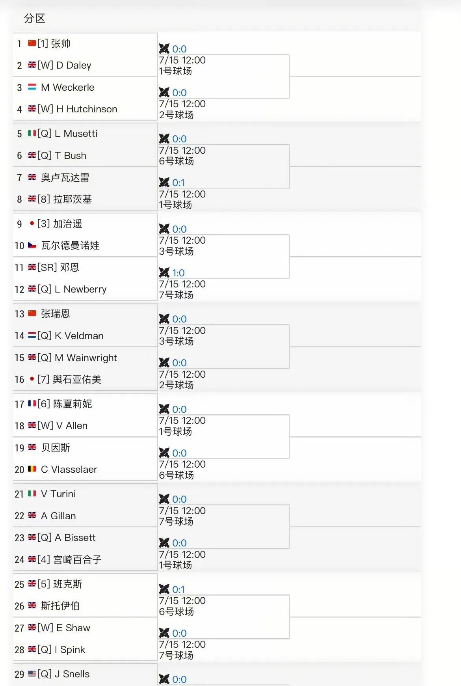
Task: Select player 贝因斯 in row 19
Action: point(56,448)
